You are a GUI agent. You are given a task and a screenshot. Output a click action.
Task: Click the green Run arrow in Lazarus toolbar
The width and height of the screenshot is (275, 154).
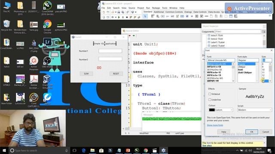pyautogui.click(x=119, y=17)
